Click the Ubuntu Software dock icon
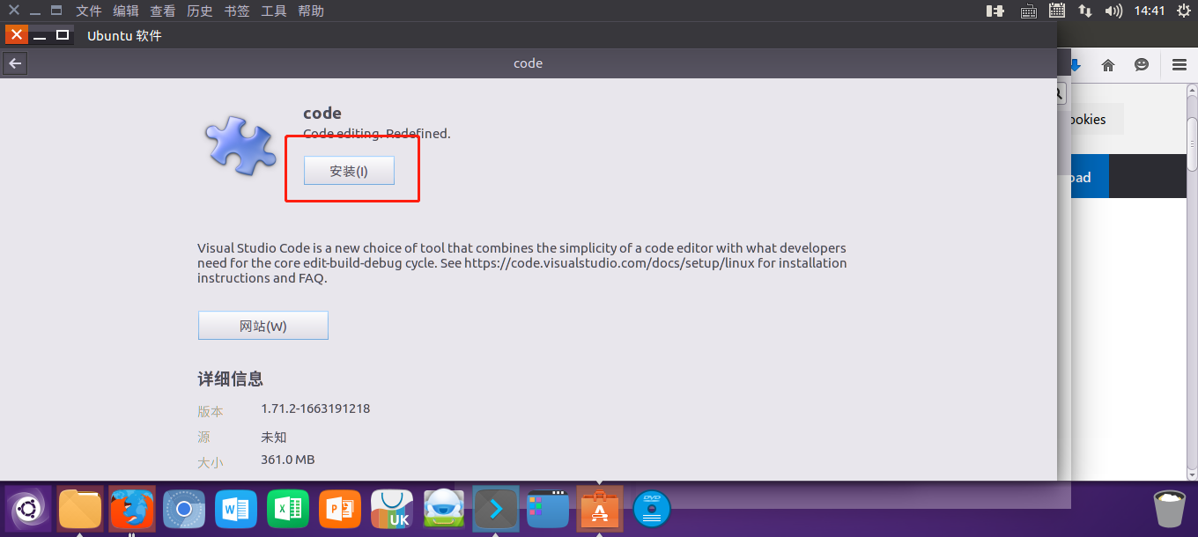 tap(600, 509)
